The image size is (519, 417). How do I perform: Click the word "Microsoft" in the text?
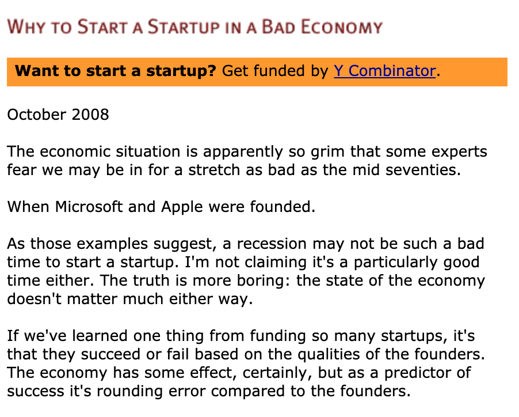[x=89, y=206]
